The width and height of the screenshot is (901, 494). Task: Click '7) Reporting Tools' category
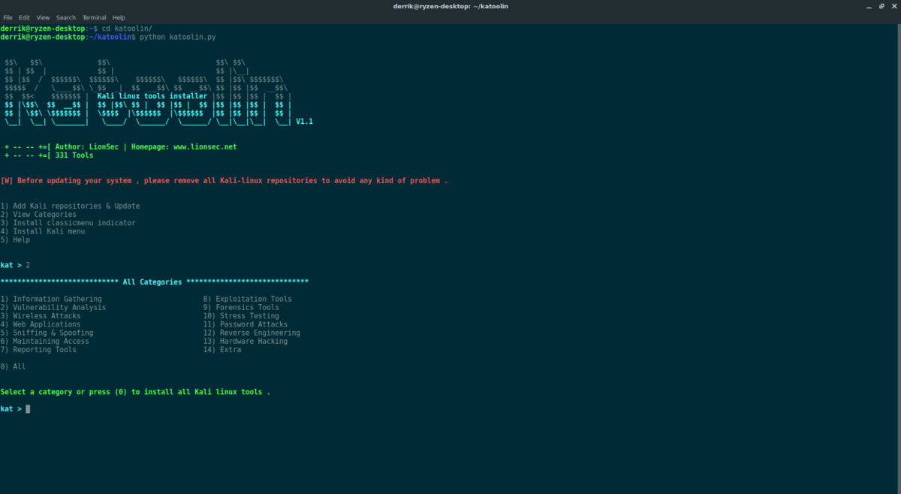point(38,350)
